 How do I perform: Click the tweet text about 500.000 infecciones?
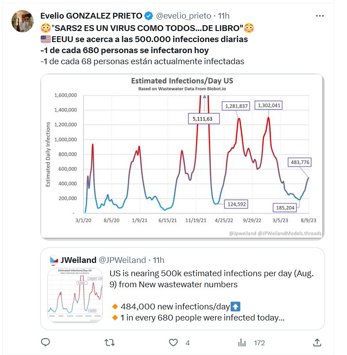point(144,39)
